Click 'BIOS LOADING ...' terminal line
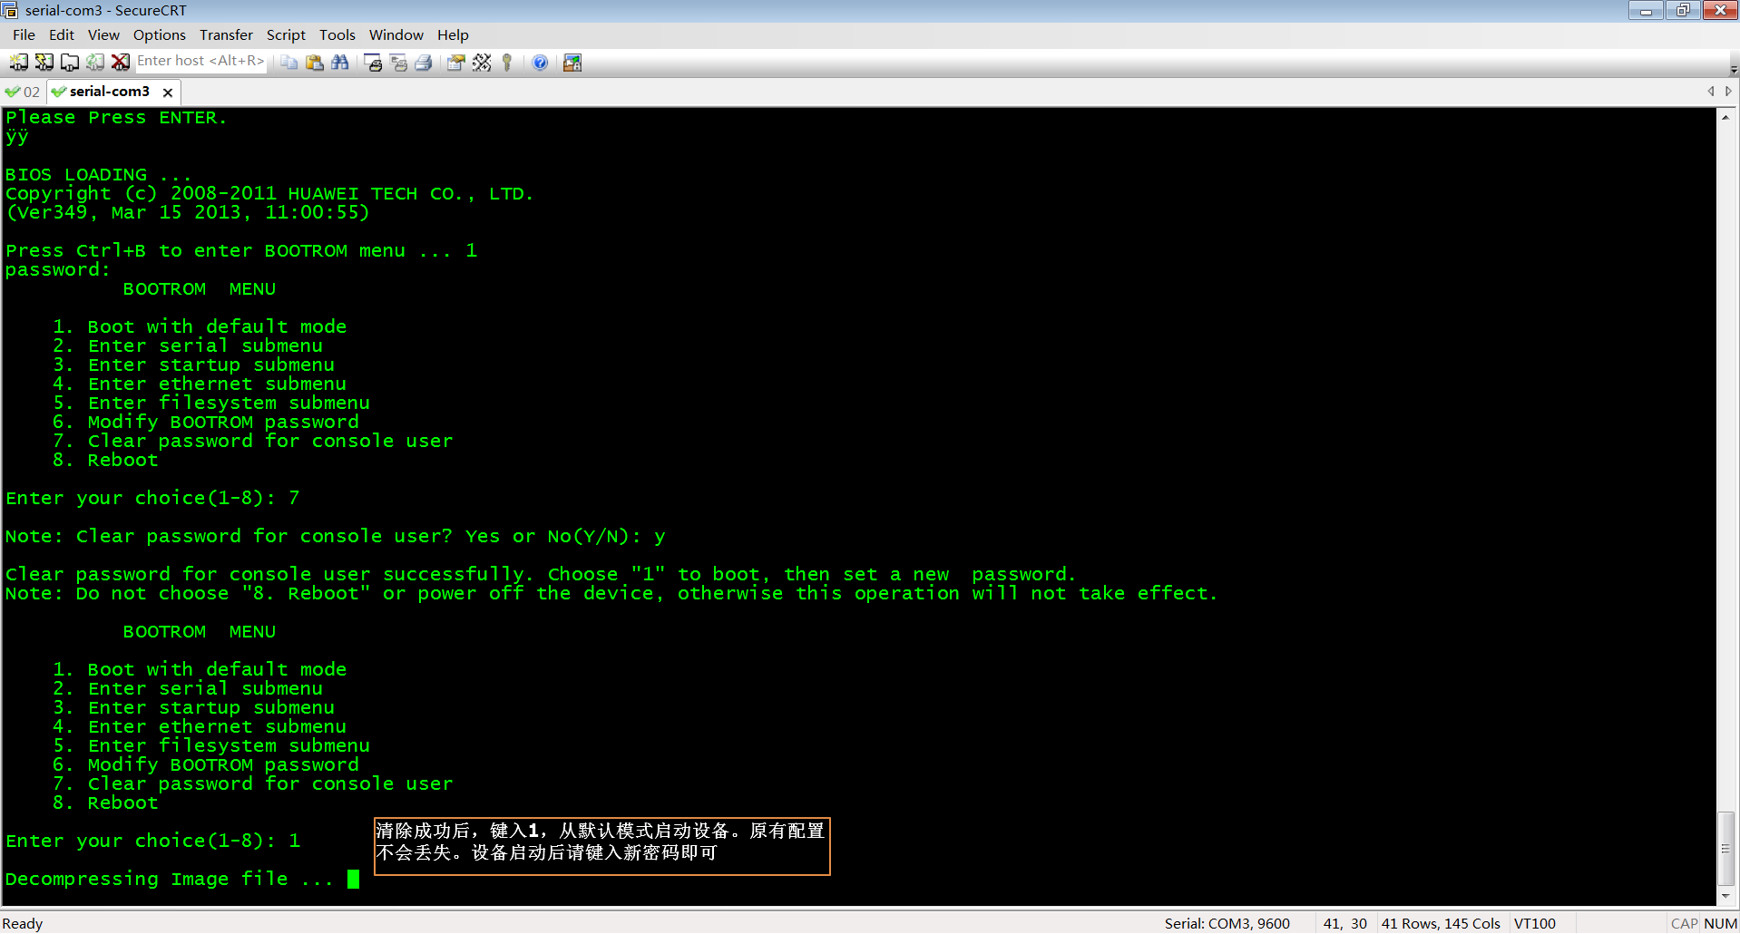 [99, 174]
